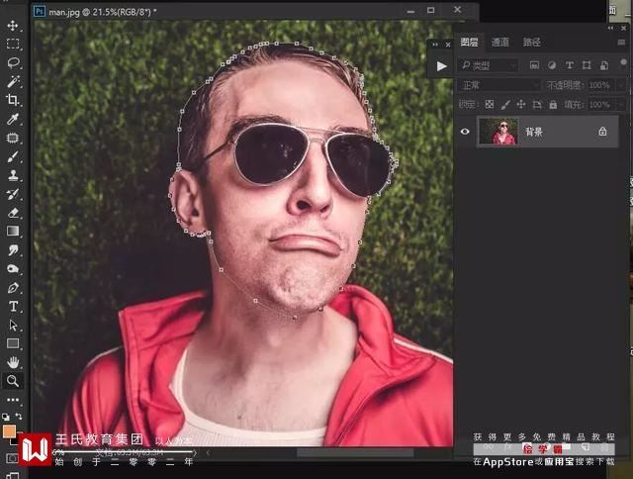Collapse the Layers panel group arrows
Image resolution: width=633 pixels, height=479 pixels.
point(610,28)
